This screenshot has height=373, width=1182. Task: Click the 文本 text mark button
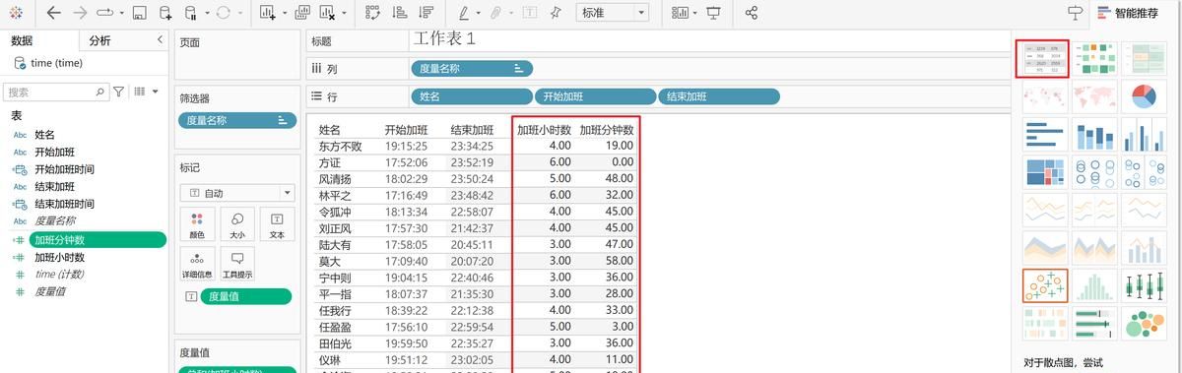(277, 225)
